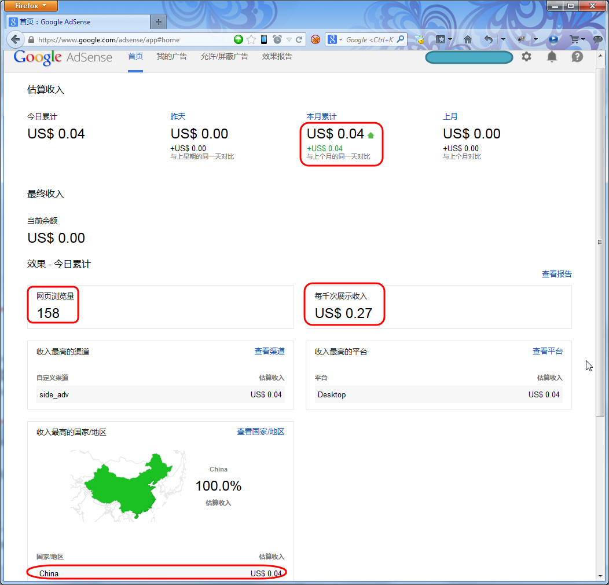This screenshot has height=585, width=609.
Task: Select the side_adv channel row
Action: (x=160, y=394)
